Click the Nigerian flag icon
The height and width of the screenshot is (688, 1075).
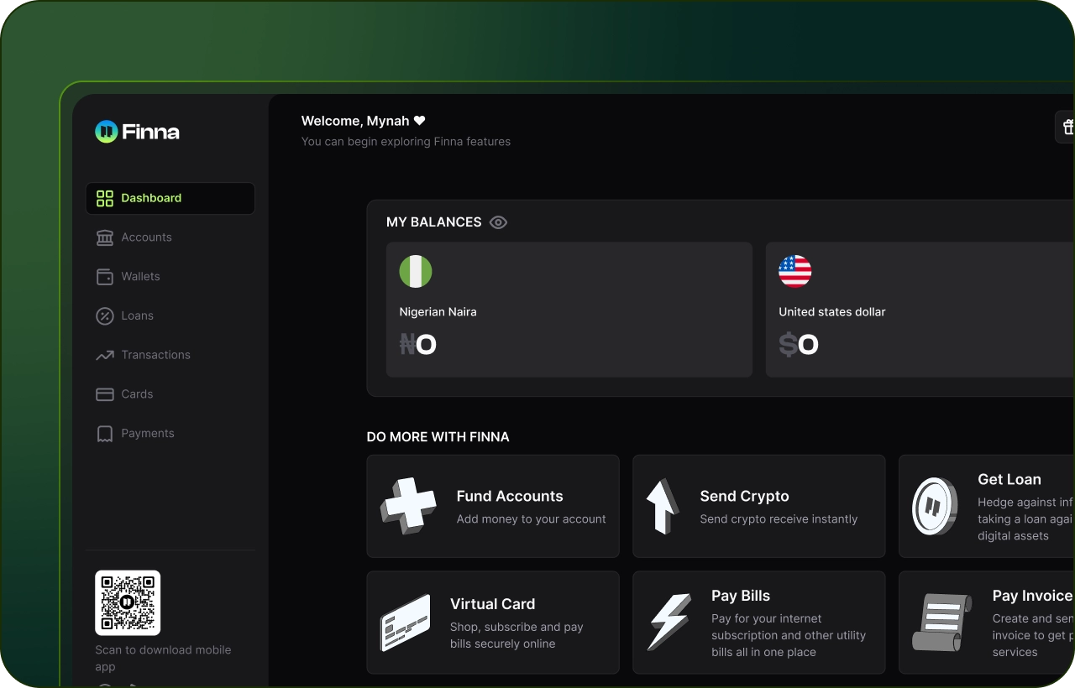416,272
